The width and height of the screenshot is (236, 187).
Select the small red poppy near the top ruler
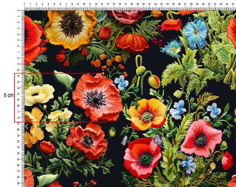(x=172, y=24)
